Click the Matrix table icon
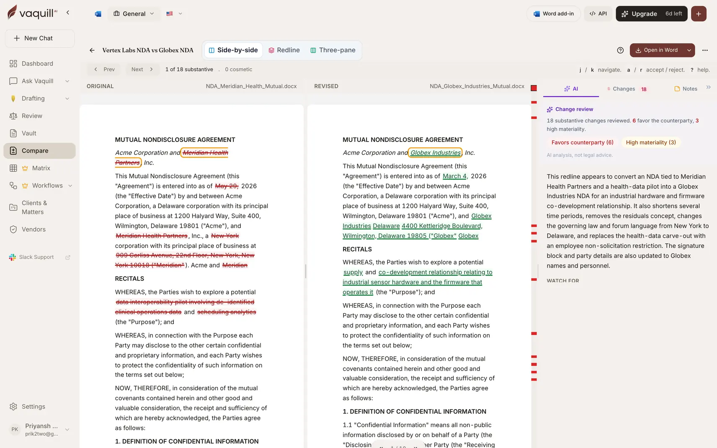Screen dimensions: 717x448 click(x=13, y=168)
